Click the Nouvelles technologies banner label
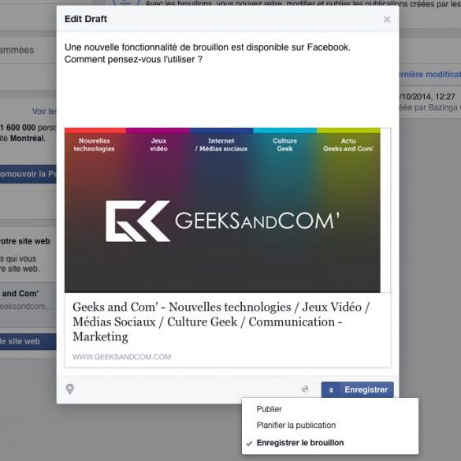Image resolution: width=461 pixels, height=461 pixels. (x=94, y=145)
